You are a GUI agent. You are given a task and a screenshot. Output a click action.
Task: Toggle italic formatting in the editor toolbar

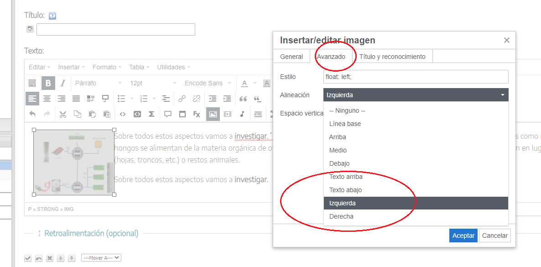click(x=63, y=83)
